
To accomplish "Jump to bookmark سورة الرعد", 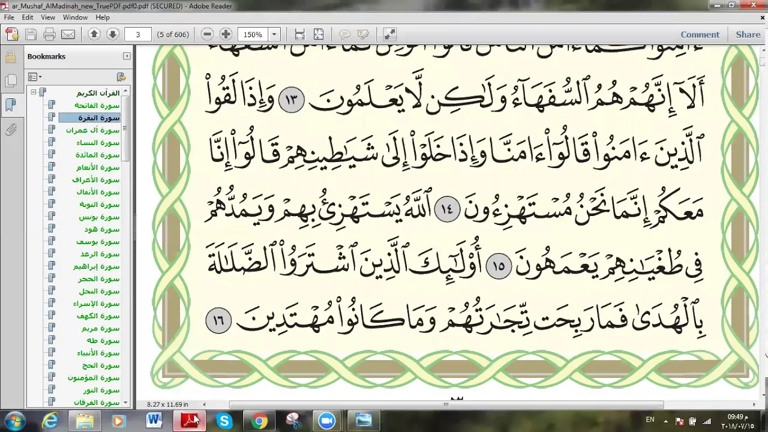I will (100, 254).
